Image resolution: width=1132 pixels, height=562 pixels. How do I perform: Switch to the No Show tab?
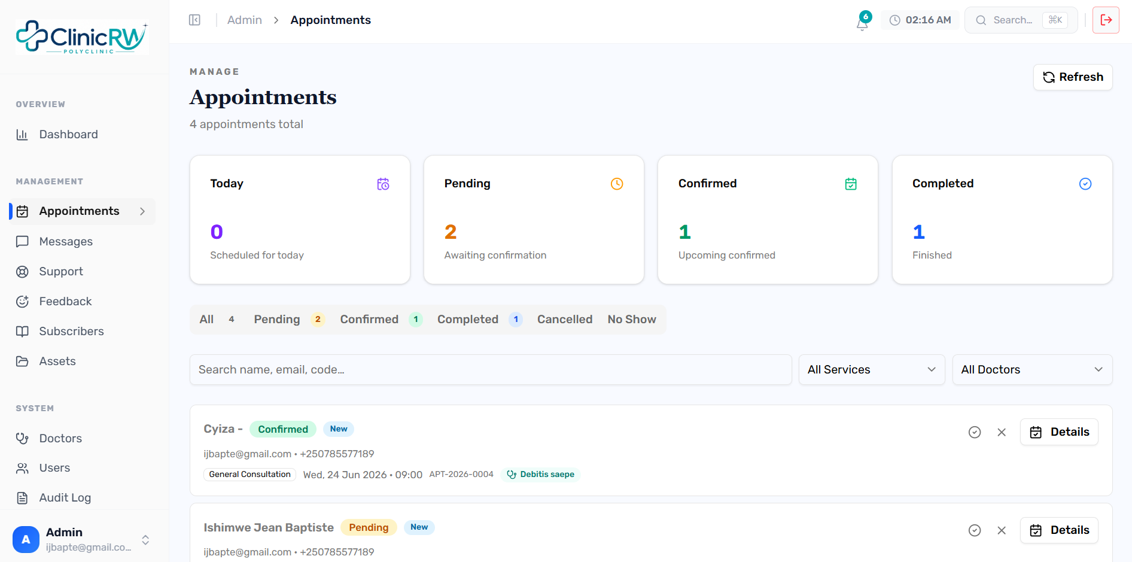(x=632, y=320)
